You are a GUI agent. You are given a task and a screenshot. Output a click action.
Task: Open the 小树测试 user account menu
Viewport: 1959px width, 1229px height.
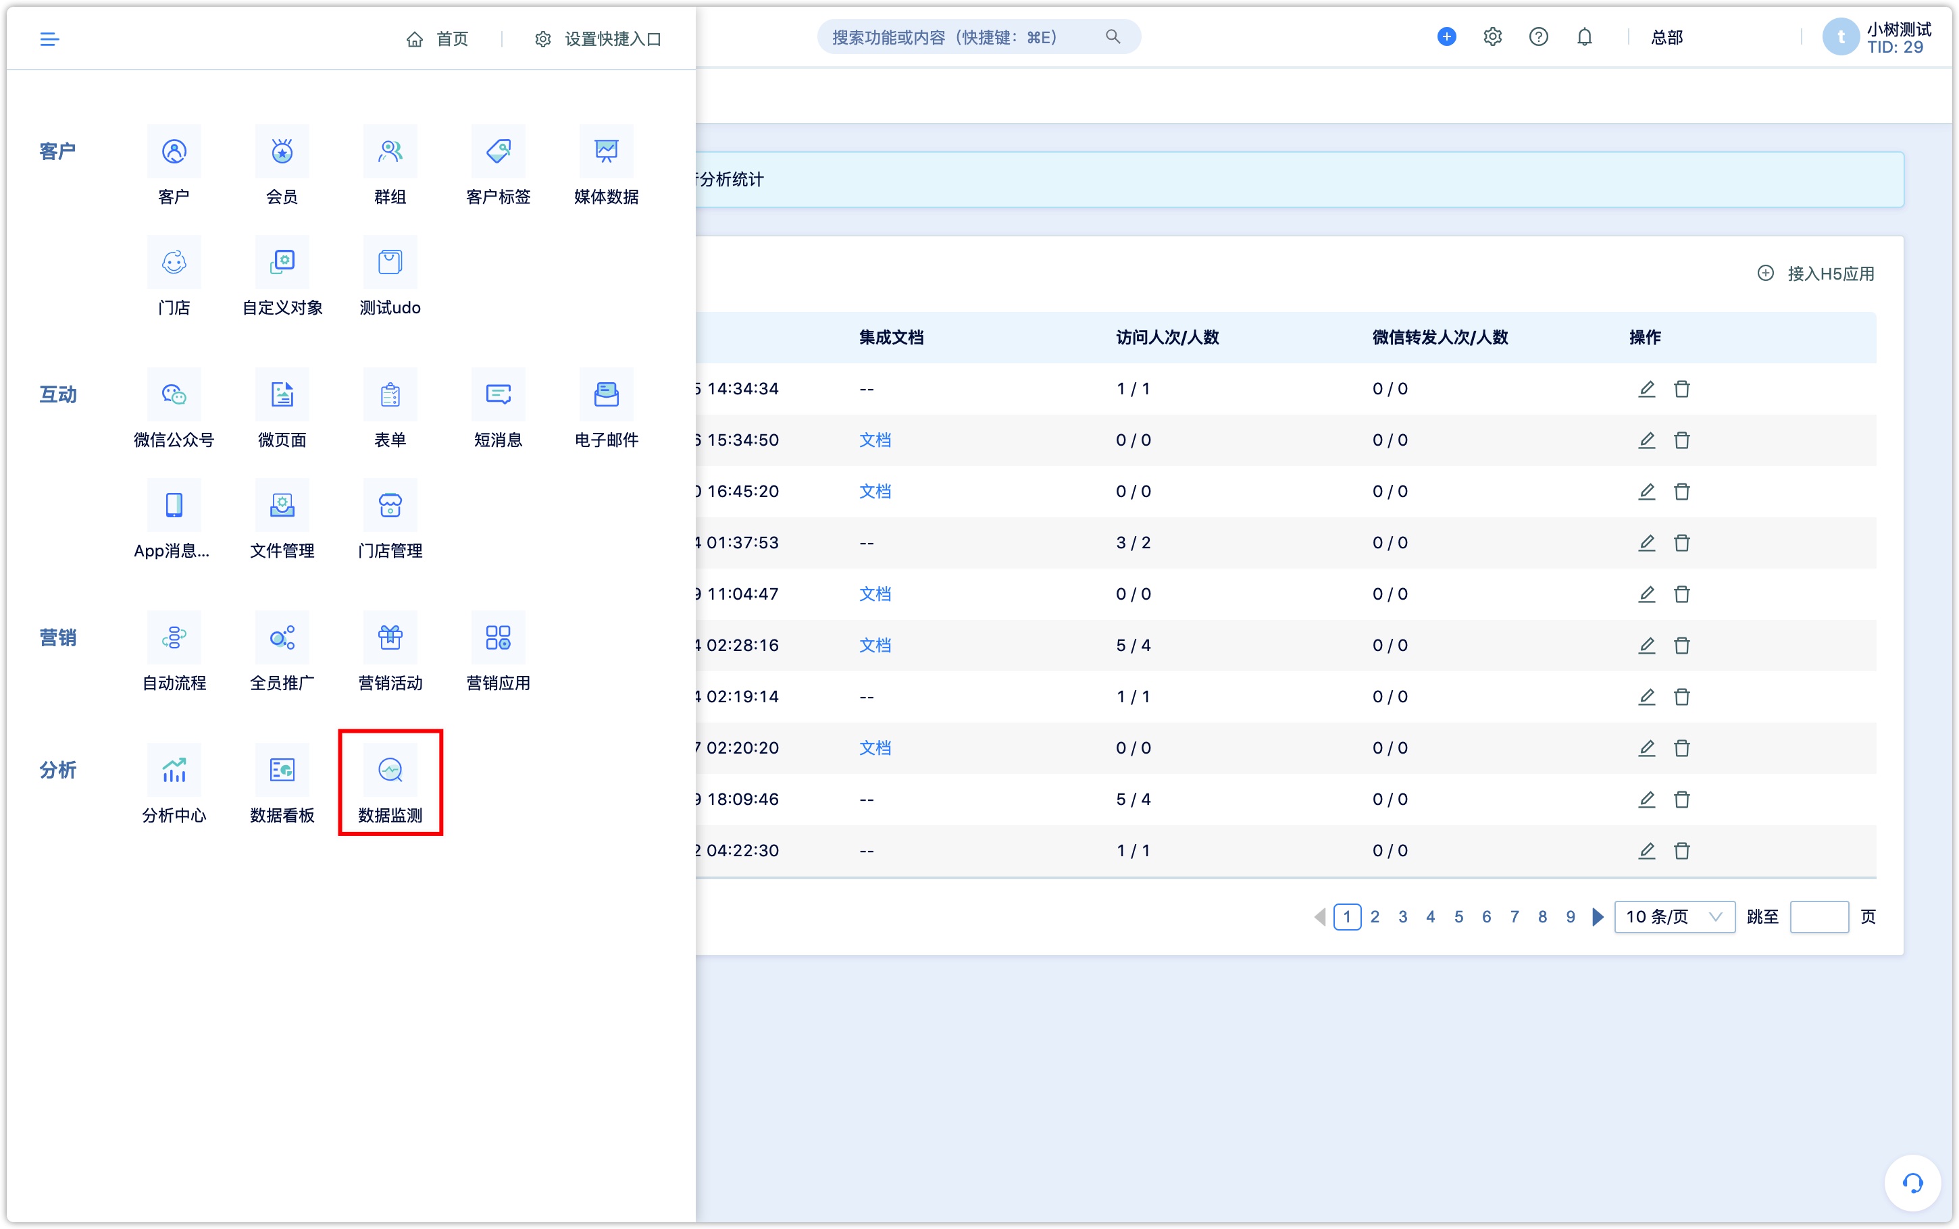(1877, 37)
